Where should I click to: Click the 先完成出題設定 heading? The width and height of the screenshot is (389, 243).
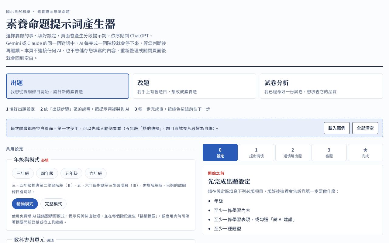pyautogui.click(x=229, y=182)
